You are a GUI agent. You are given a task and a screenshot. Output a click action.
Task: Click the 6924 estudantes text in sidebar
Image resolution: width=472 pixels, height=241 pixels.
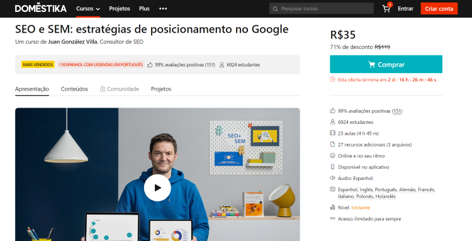pyautogui.click(x=356, y=122)
